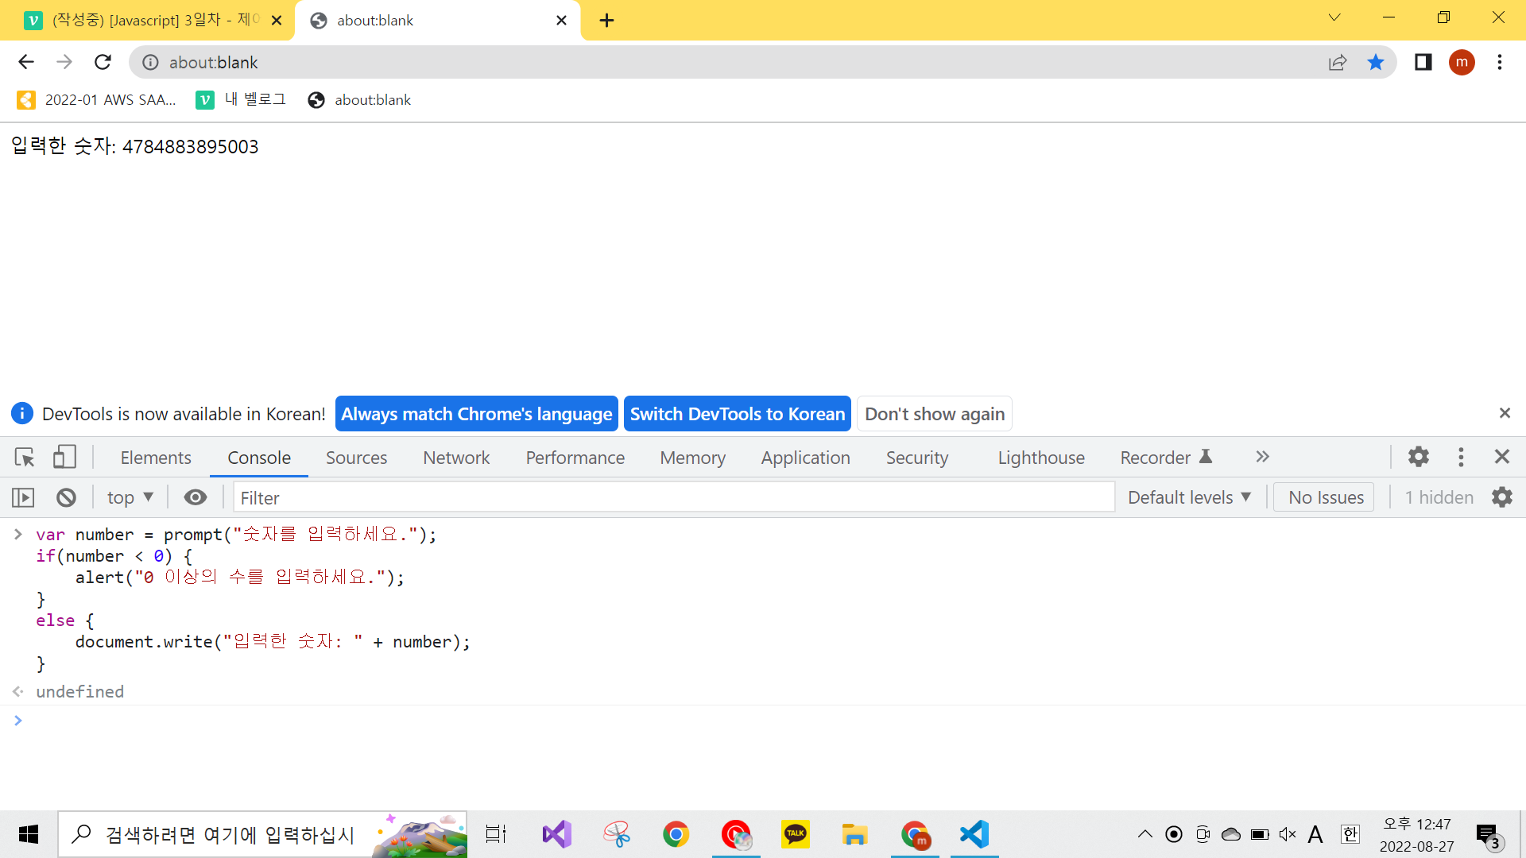The height and width of the screenshot is (858, 1526).
Task: Click the console Filter input field
Action: coord(674,498)
